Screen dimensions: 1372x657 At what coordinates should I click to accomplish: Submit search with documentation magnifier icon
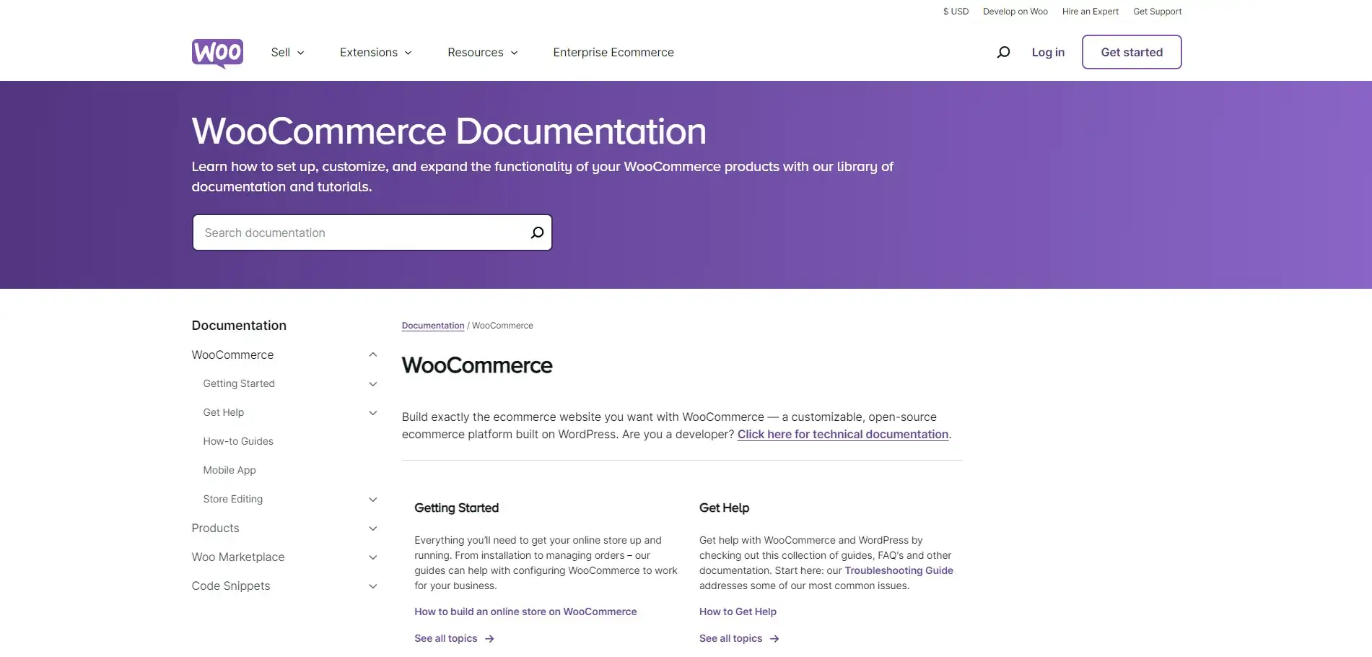click(x=537, y=232)
